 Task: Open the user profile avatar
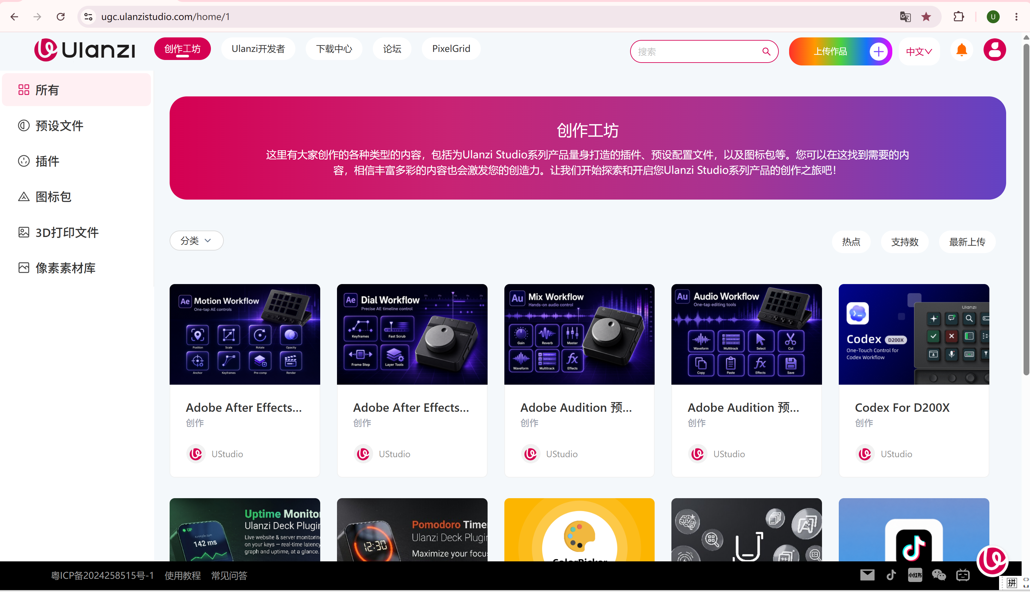995,50
